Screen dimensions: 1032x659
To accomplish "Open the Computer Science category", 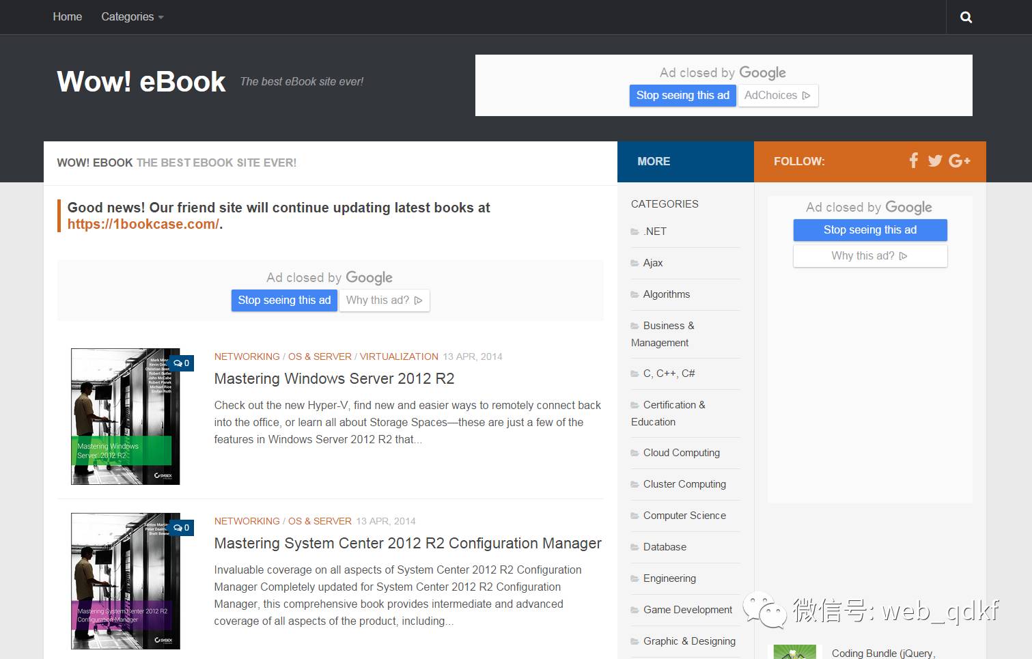I will point(684,516).
